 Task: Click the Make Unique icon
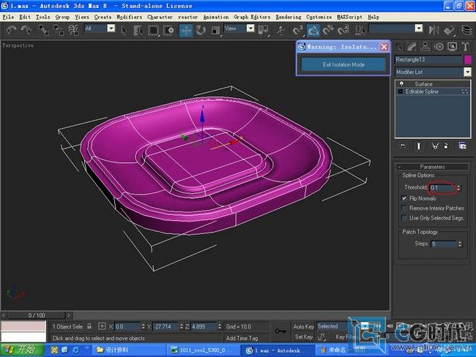[435, 146]
